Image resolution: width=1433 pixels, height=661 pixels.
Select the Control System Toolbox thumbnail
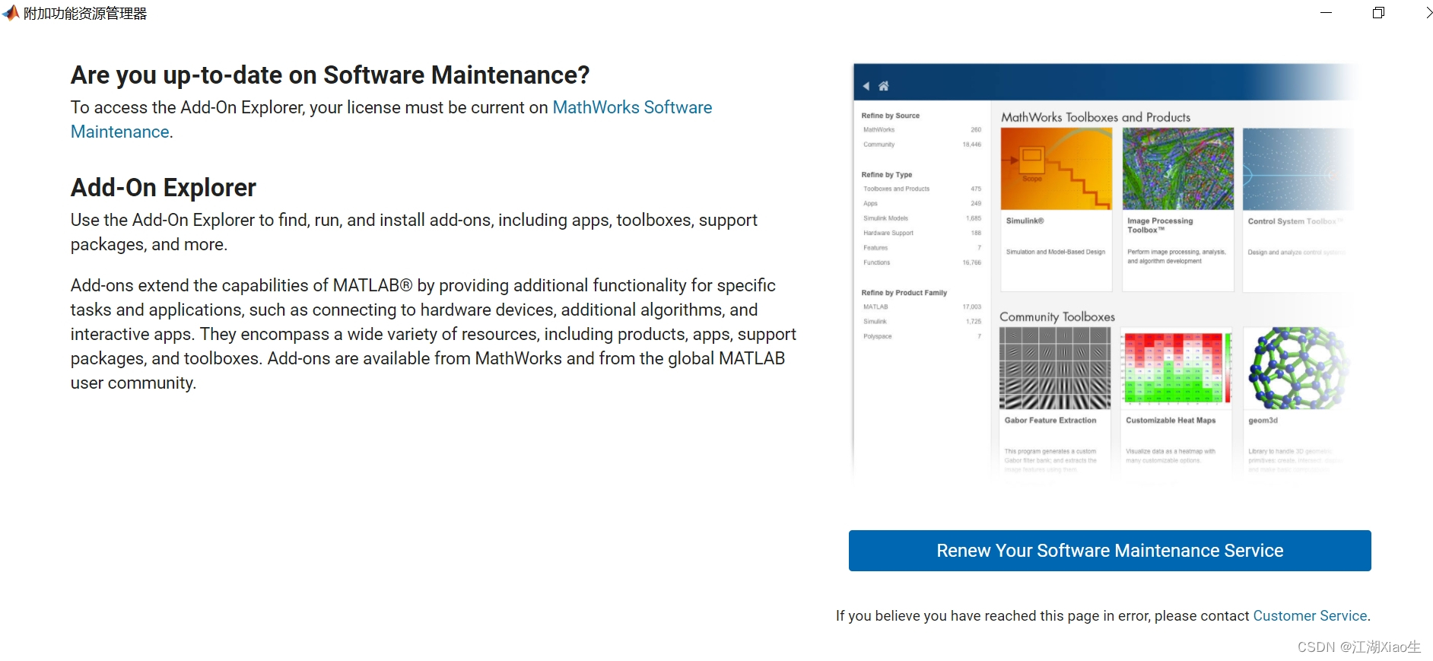[x=1298, y=169]
